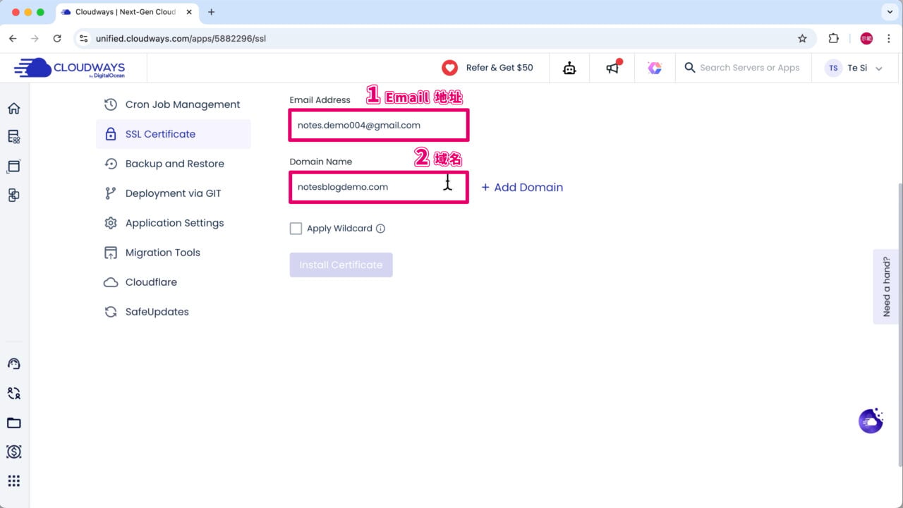Click the Refer & Get $50 heart icon
The width and height of the screenshot is (903, 508).
pos(449,68)
